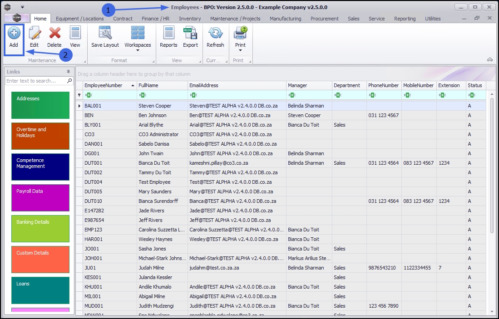Image resolution: width=499 pixels, height=319 pixels.
Task: Collapse the ribbon with the chevron
Action: click(x=490, y=59)
